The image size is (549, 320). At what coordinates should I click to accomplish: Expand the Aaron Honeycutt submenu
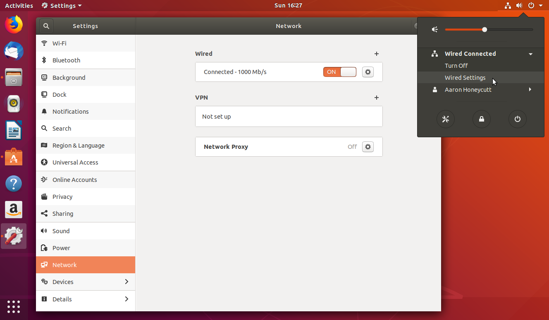click(530, 89)
